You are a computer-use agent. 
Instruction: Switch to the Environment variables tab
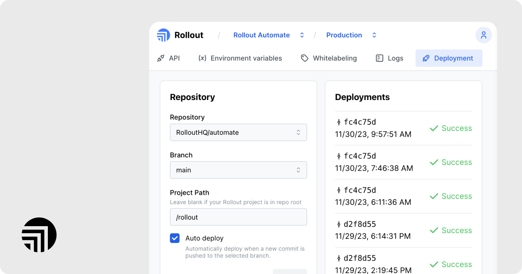click(x=240, y=58)
